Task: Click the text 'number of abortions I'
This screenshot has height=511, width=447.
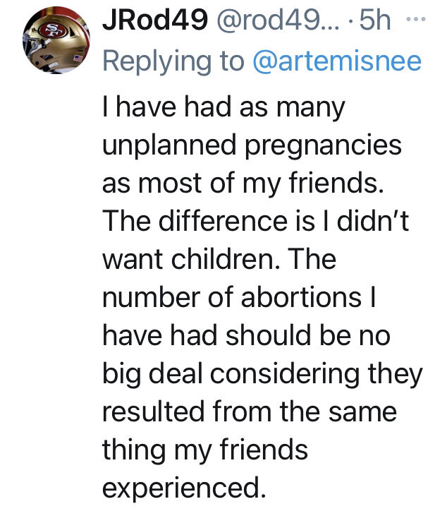Action: 240,297
